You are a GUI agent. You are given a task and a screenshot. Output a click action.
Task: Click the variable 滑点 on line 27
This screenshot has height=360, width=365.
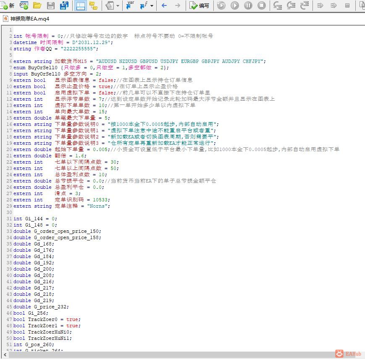pyautogui.click(x=60, y=193)
